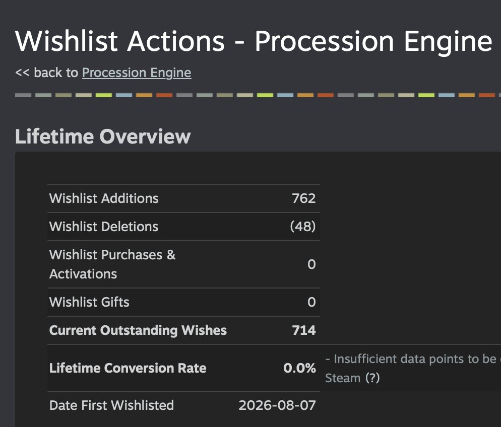This screenshot has height=427, width=501.
Task: Click the (?) help link beside Steam
Action: [372, 378]
